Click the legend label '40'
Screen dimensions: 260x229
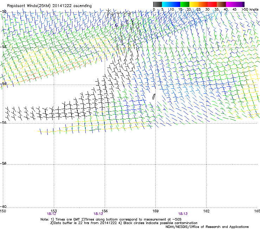[x=226, y=10]
